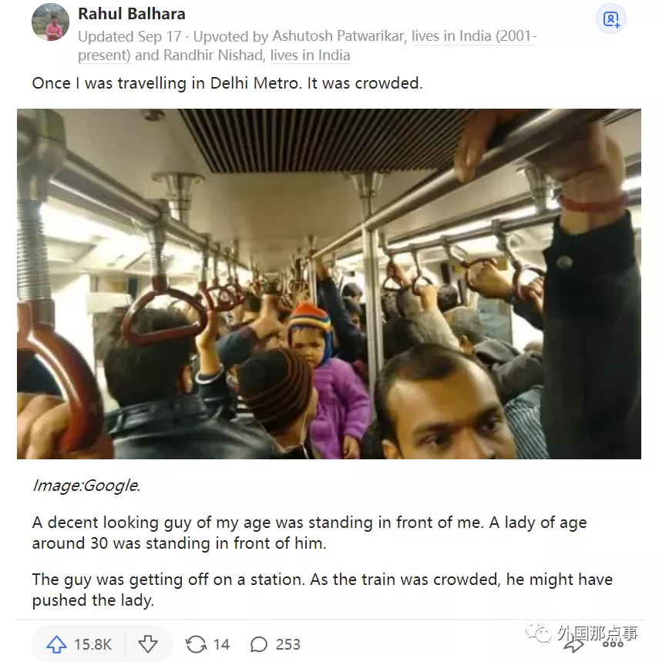
Task: Click the WeChat logo watermark
Action: point(539,632)
